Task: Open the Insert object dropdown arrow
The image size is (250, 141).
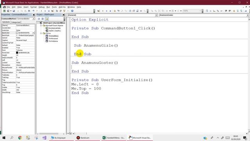Action: click(x=11, y=11)
